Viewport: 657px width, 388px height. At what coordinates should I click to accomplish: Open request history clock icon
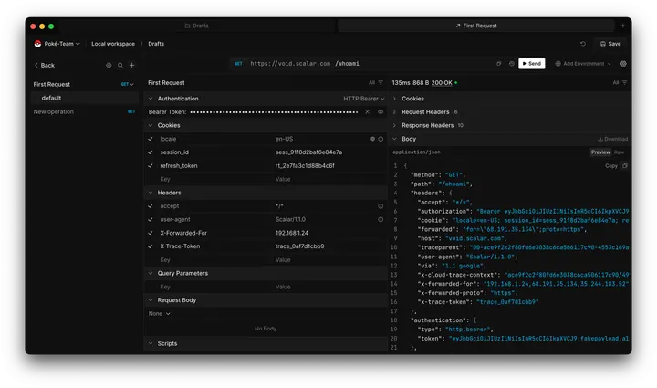point(512,64)
